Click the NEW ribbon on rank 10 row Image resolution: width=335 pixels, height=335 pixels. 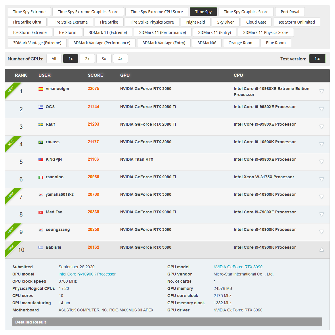click(x=11, y=248)
